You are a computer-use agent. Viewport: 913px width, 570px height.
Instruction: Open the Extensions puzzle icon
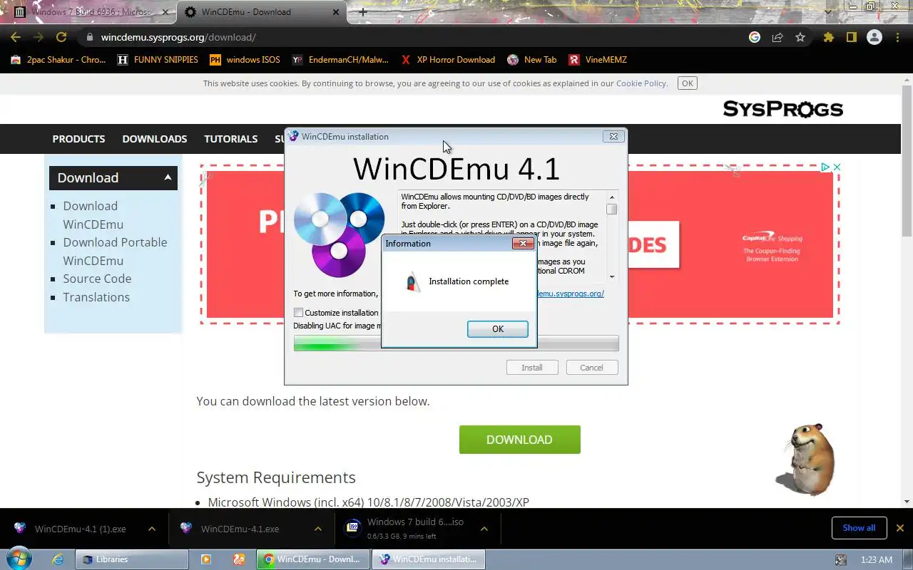coord(829,37)
